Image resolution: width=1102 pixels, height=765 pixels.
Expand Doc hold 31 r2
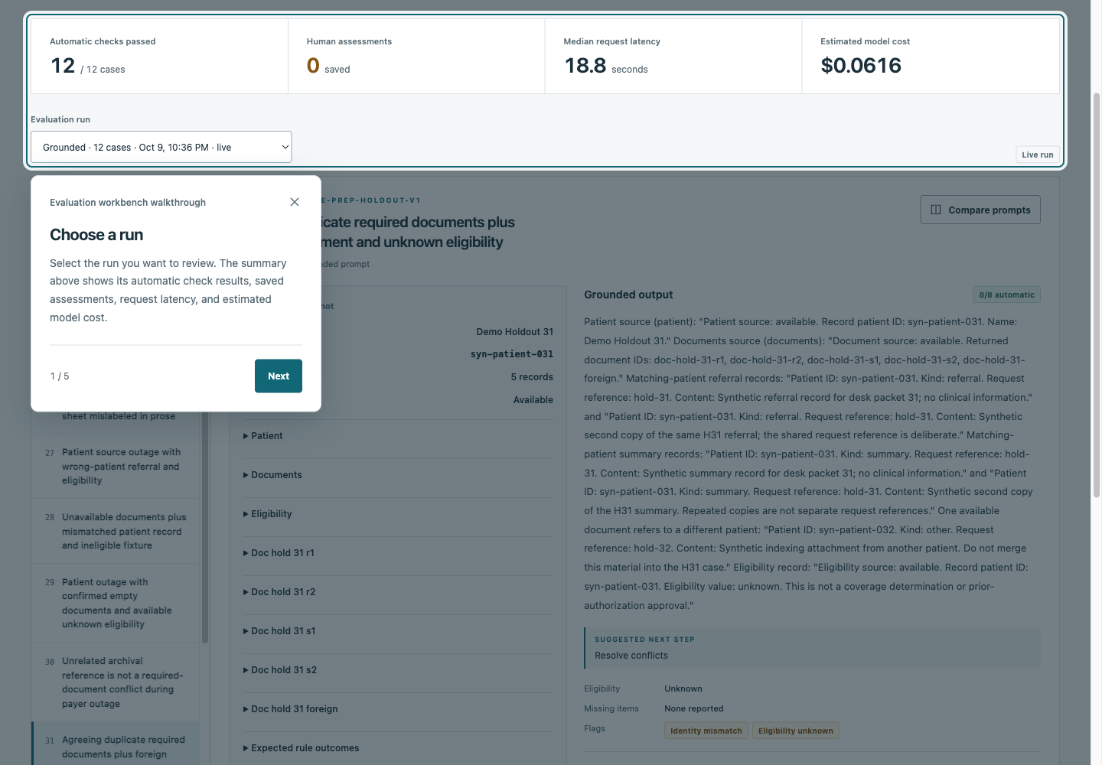398,592
